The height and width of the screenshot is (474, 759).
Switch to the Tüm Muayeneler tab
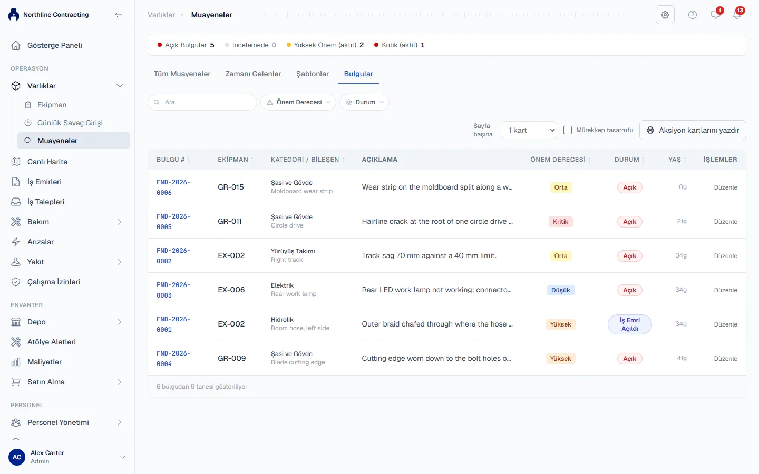182,74
